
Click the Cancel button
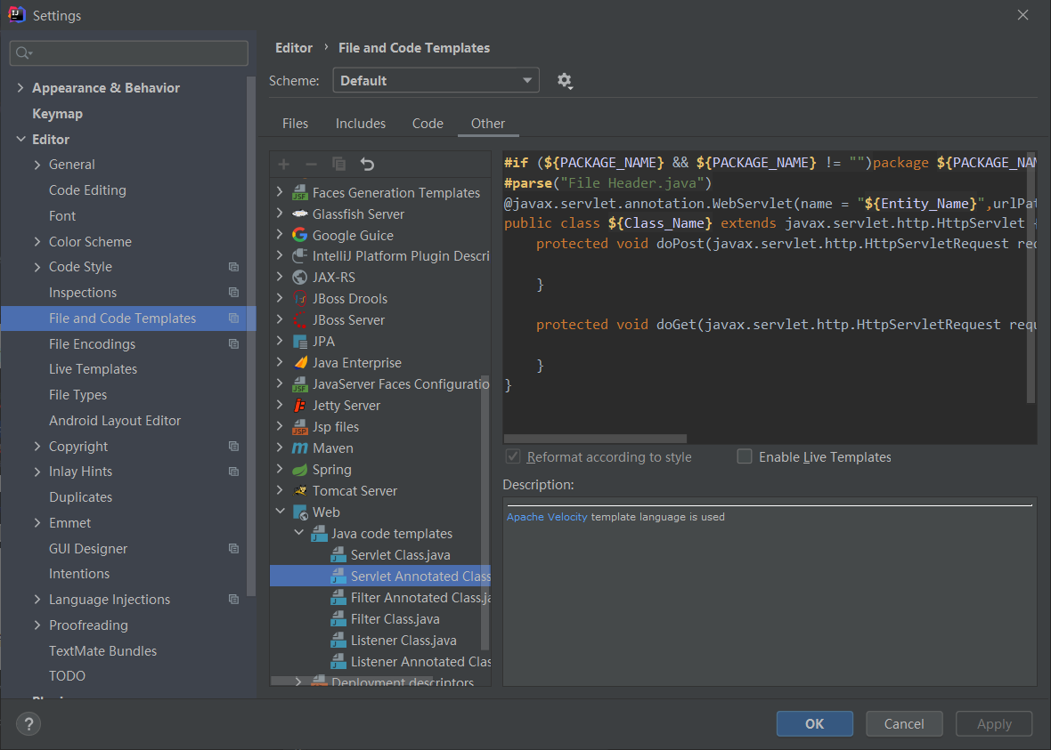coord(903,724)
